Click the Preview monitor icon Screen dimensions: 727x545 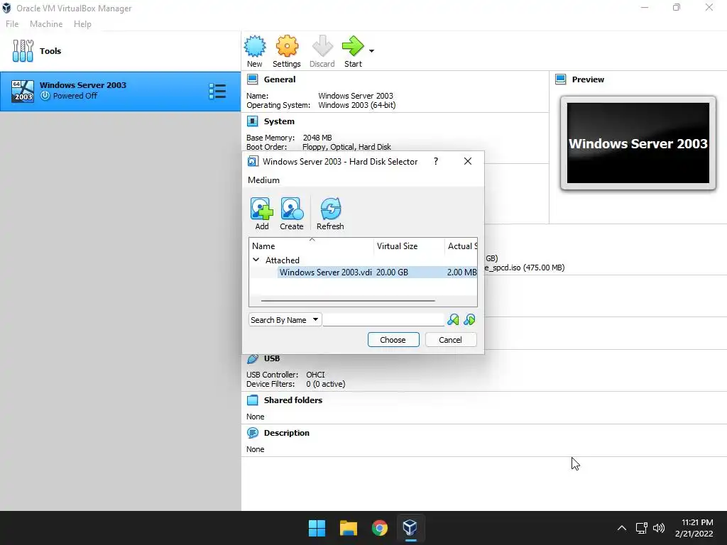pyautogui.click(x=561, y=79)
